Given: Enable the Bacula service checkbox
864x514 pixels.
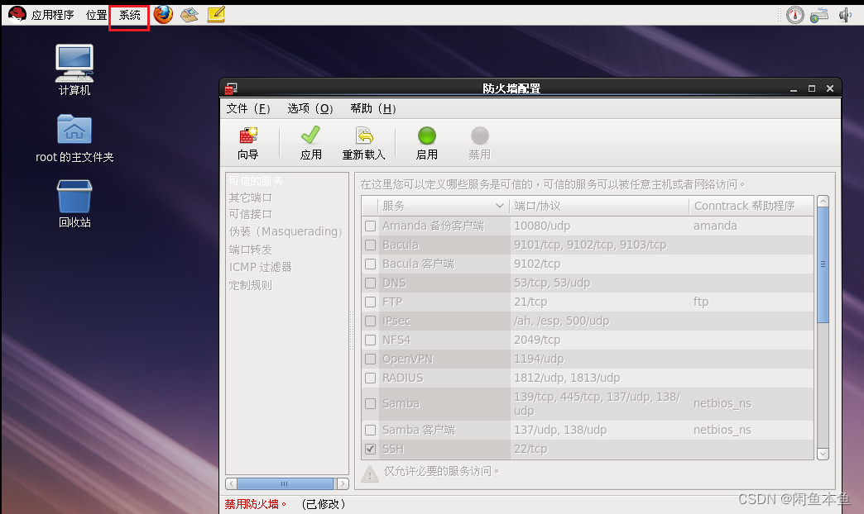Looking at the screenshot, I should (370, 245).
